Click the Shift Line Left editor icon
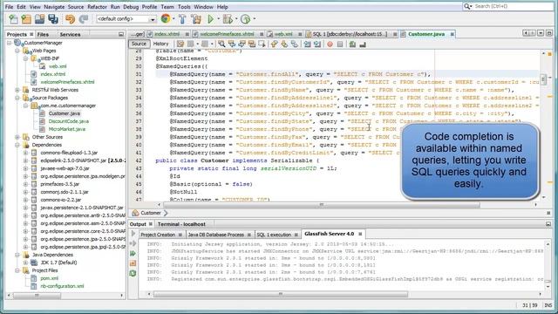The image size is (558, 314). 307,44
